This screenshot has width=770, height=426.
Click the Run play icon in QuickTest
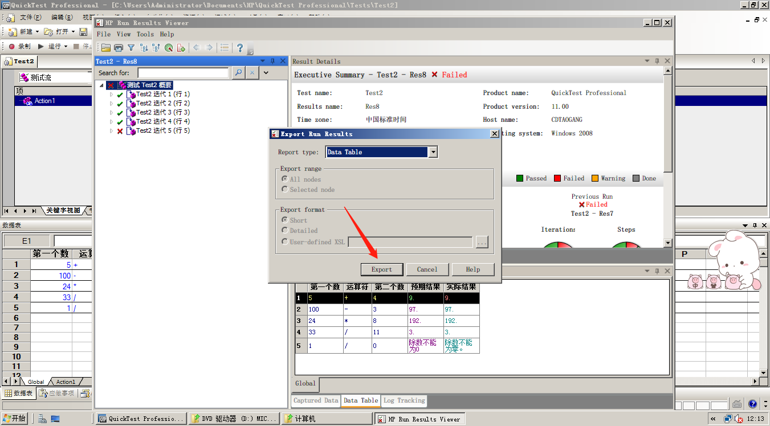click(x=41, y=46)
